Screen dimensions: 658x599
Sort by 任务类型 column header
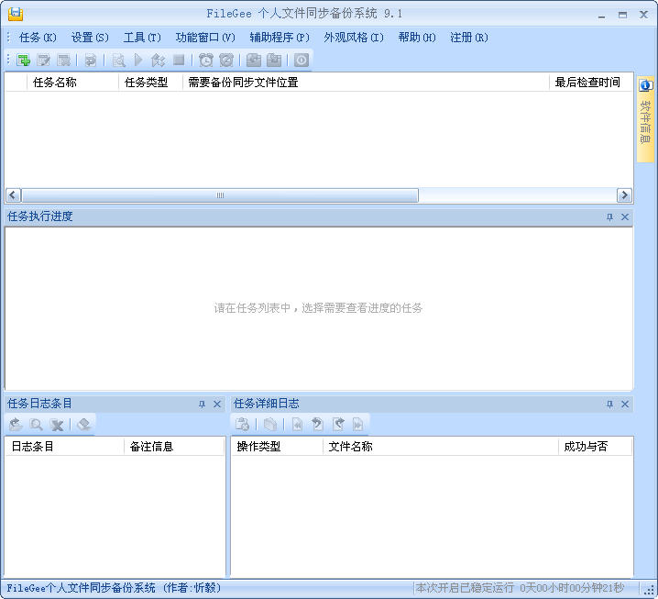150,83
